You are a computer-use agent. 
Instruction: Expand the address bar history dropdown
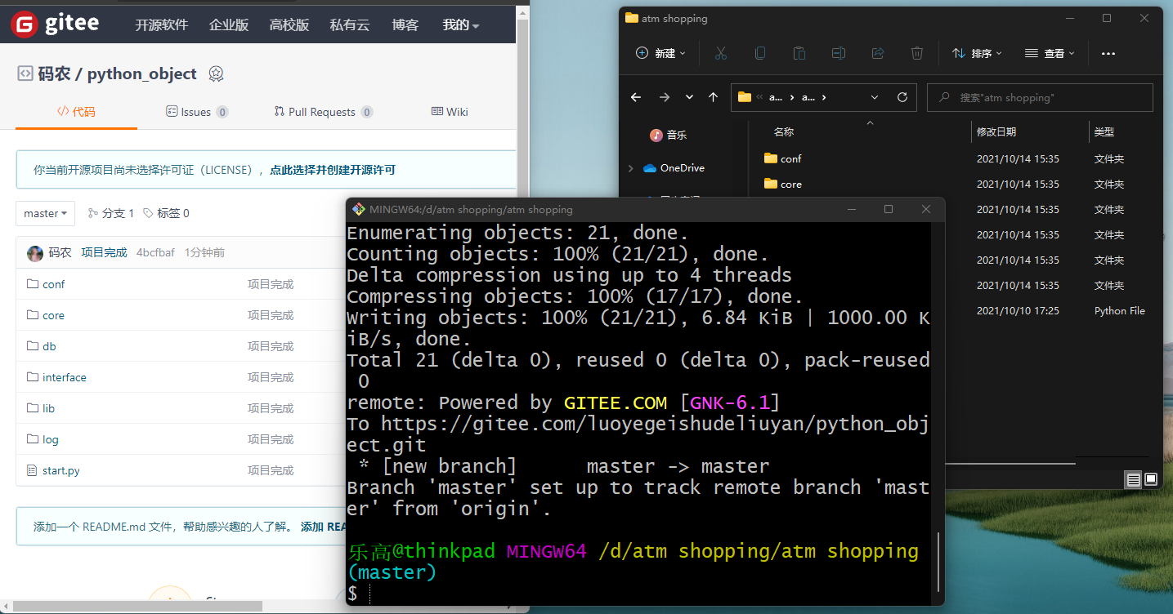click(x=875, y=97)
